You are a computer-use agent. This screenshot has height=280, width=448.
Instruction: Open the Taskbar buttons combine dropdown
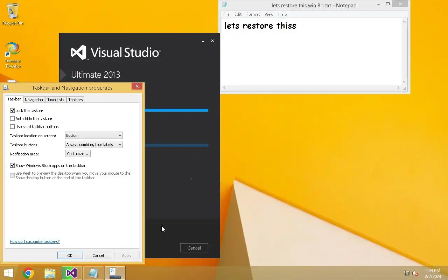94,145
